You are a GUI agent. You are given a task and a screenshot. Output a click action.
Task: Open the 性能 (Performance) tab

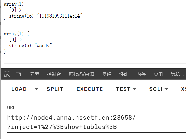[x=124, y=74]
